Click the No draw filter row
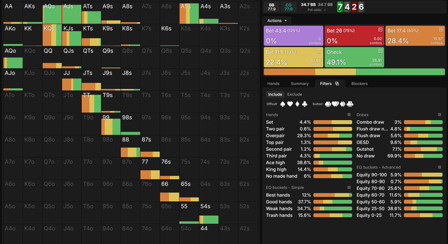This screenshot has width=448, height=244. point(399,156)
